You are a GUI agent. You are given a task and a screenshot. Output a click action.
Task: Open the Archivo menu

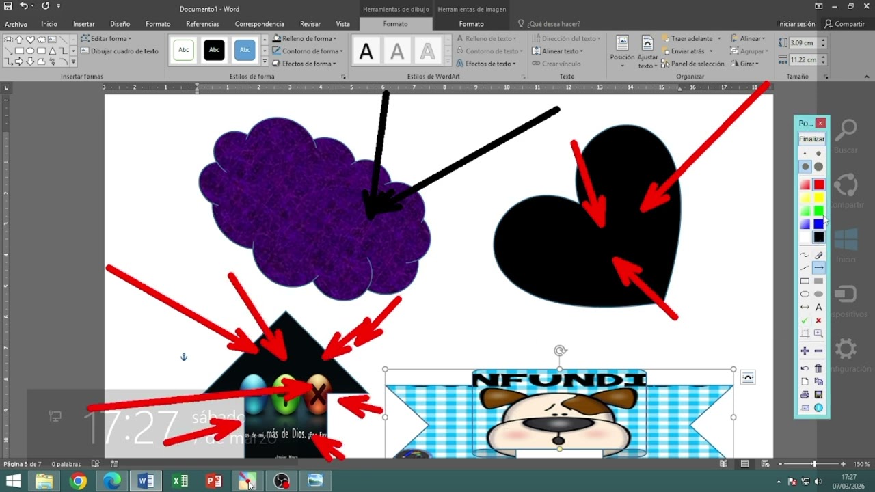point(16,24)
